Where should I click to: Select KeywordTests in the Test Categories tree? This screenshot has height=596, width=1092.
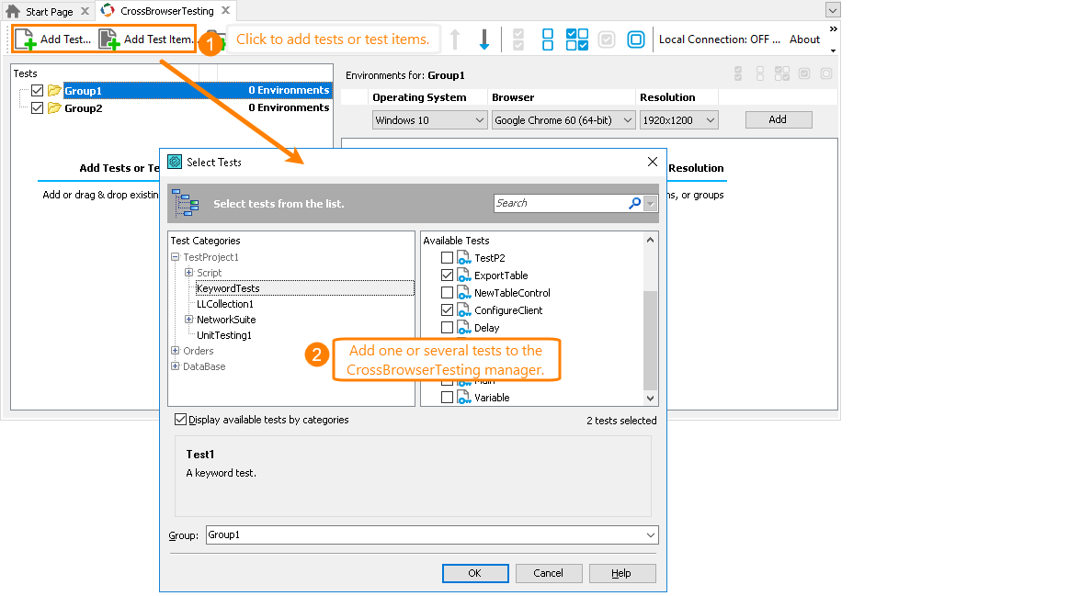228,288
